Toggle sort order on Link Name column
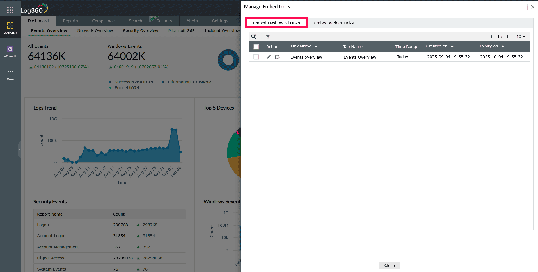 (x=316, y=46)
